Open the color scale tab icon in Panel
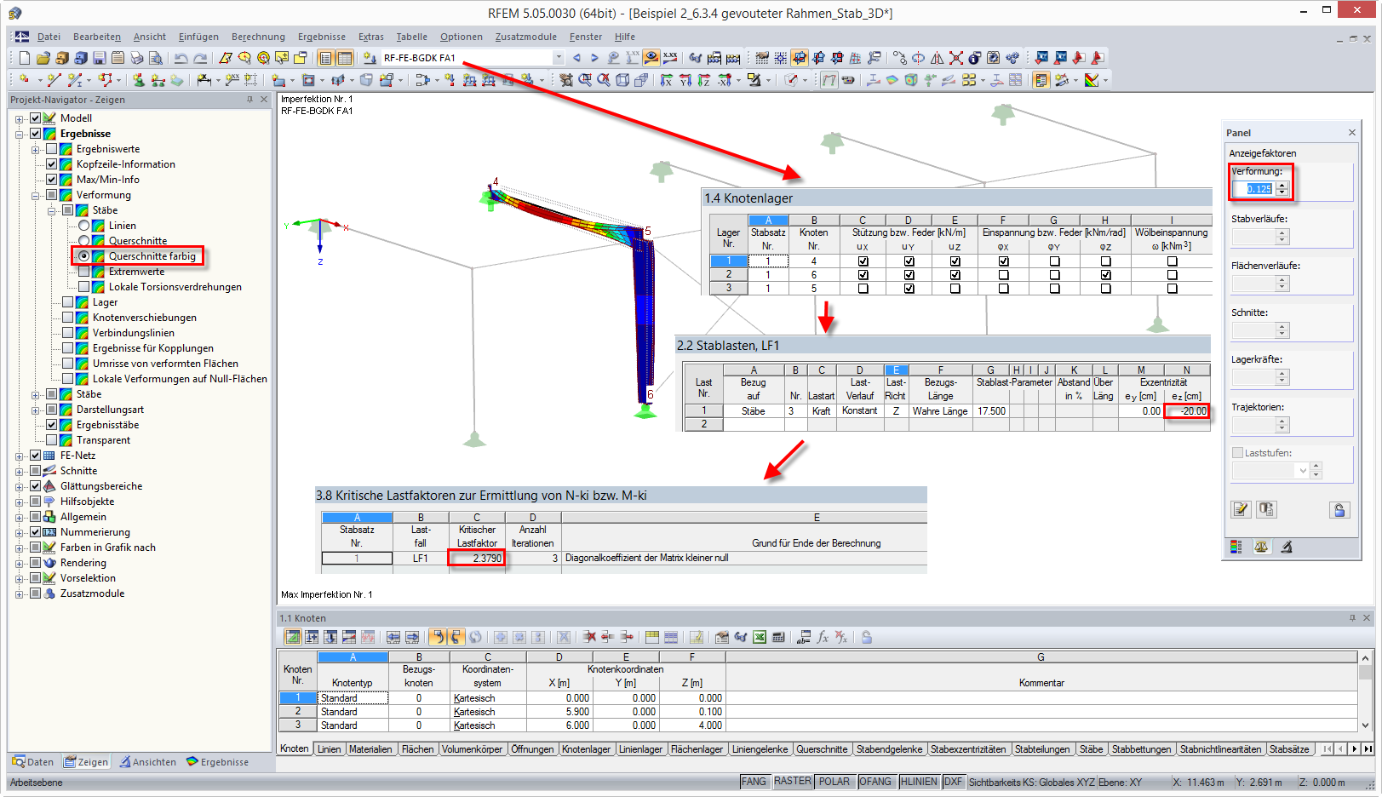Image resolution: width=1382 pixels, height=797 pixels. click(x=1236, y=547)
